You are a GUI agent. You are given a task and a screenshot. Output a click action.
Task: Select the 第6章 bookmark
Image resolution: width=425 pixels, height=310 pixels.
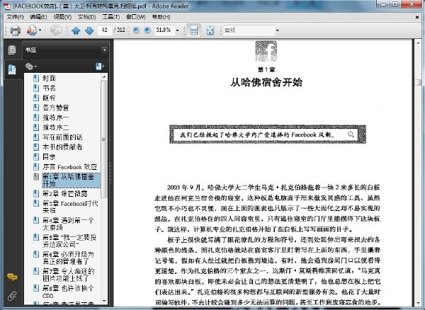pyautogui.click(x=68, y=258)
